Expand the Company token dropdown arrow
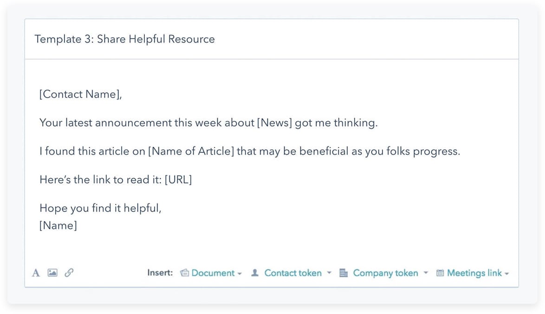 [x=425, y=273]
